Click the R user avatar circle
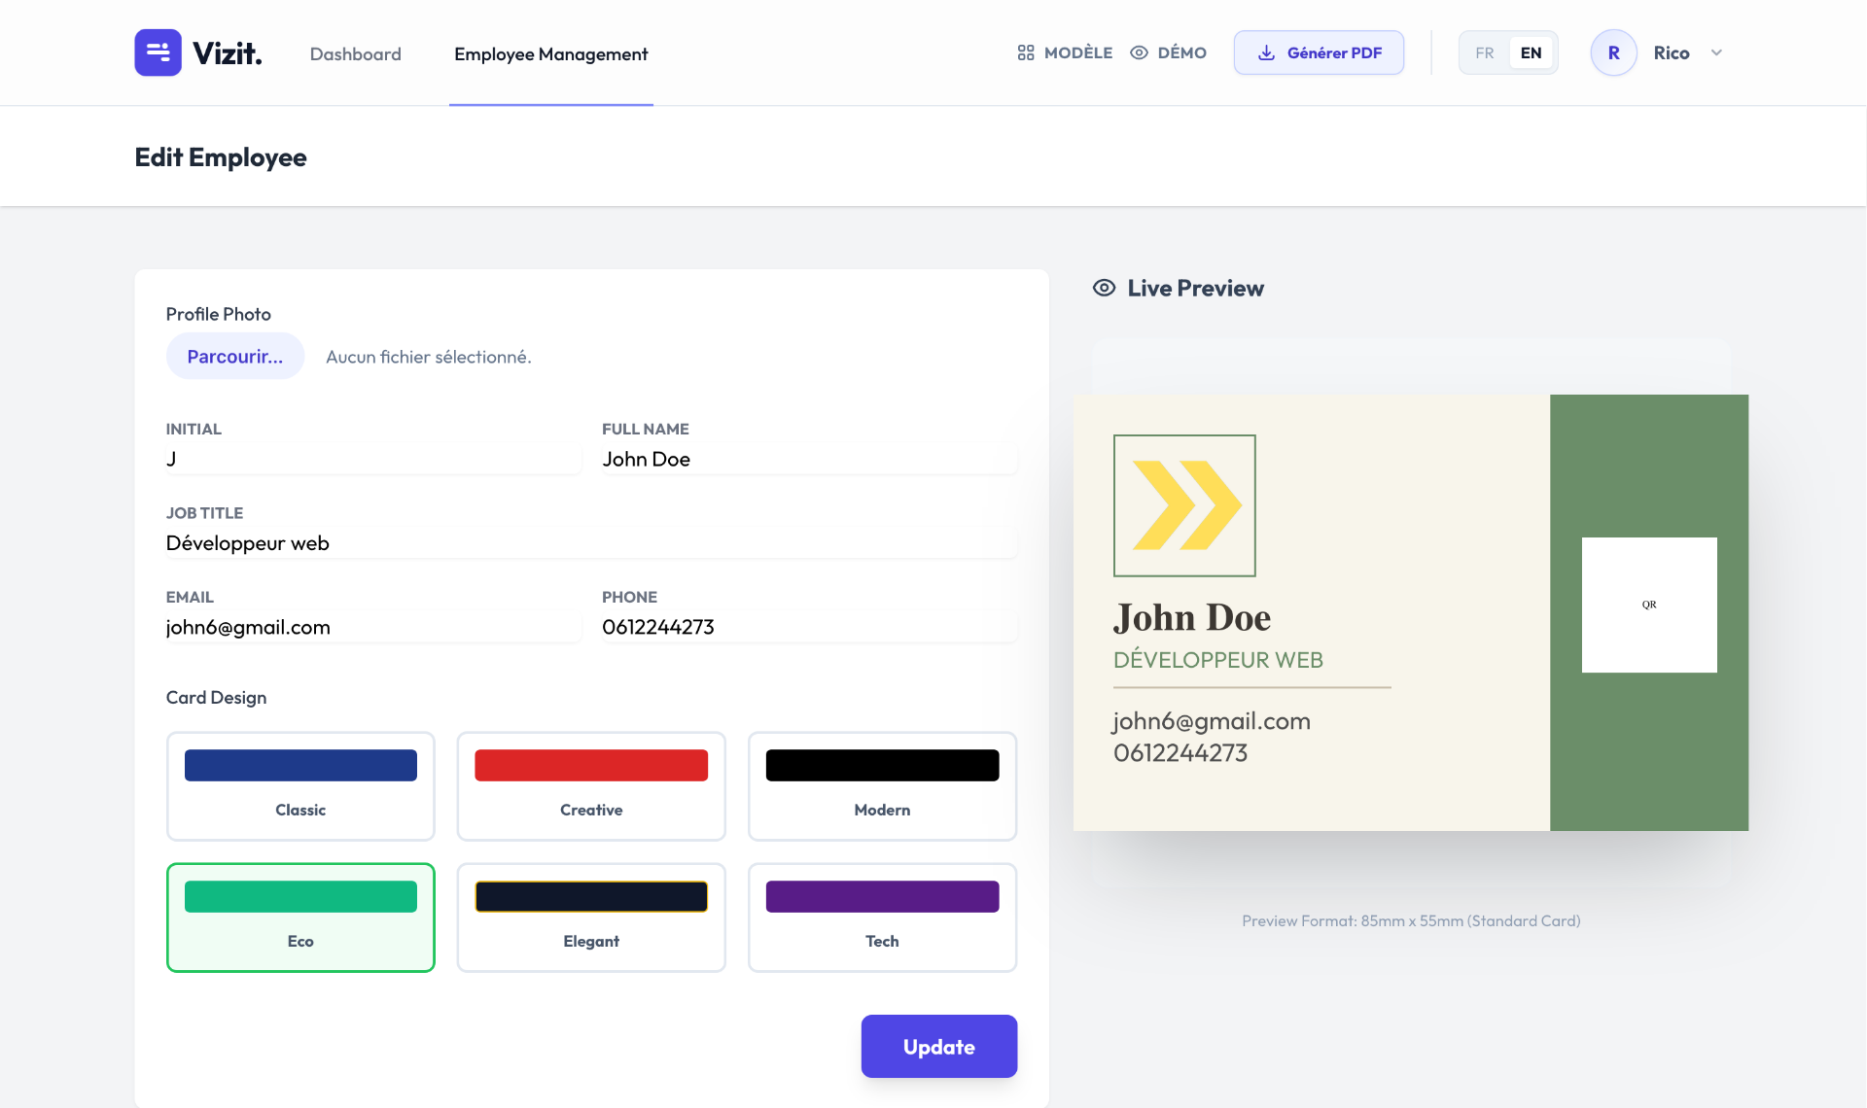 tap(1613, 52)
